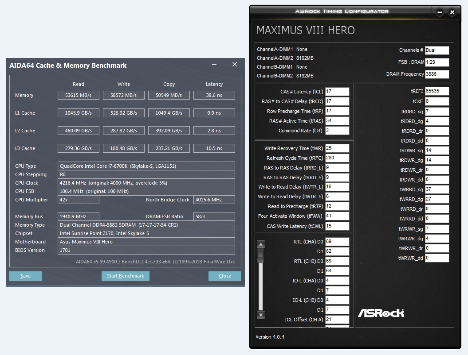The height and width of the screenshot is (355, 468).
Task: Start the memory benchmark
Action: [126, 276]
